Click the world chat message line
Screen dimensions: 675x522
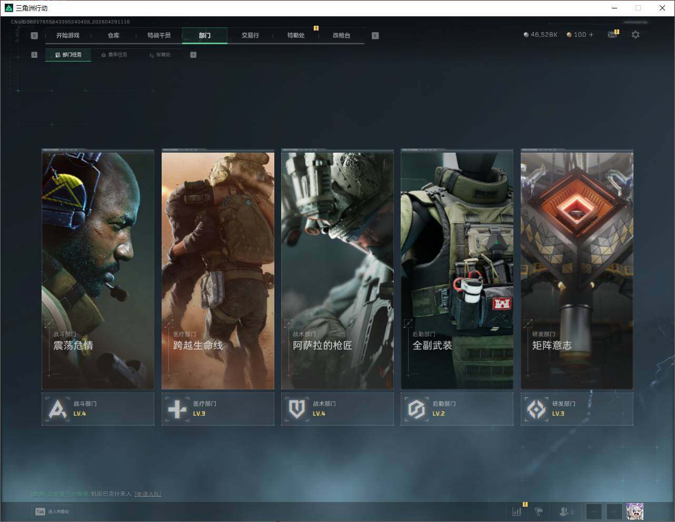[96, 494]
